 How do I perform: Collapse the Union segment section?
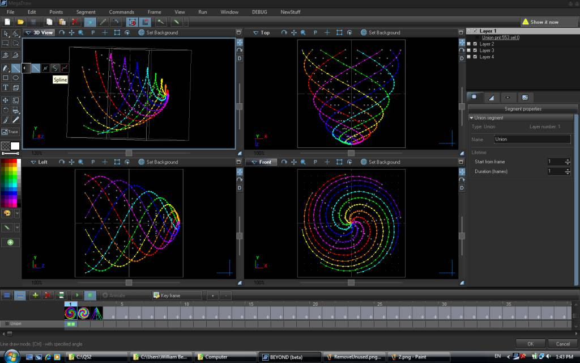472,118
